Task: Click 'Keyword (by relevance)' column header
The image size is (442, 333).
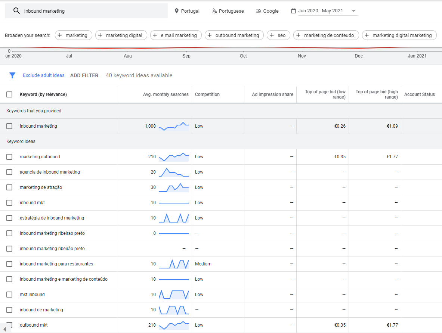Action: coord(43,94)
